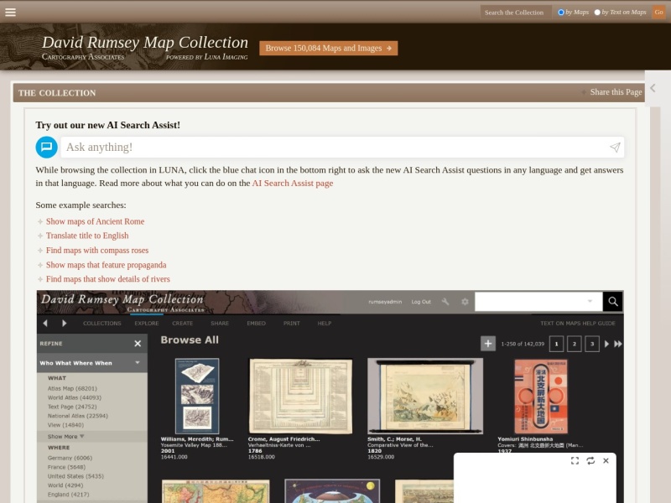The height and width of the screenshot is (503, 671).
Task: Open the LUNA search box dropdown arrow
Action: click(x=590, y=301)
